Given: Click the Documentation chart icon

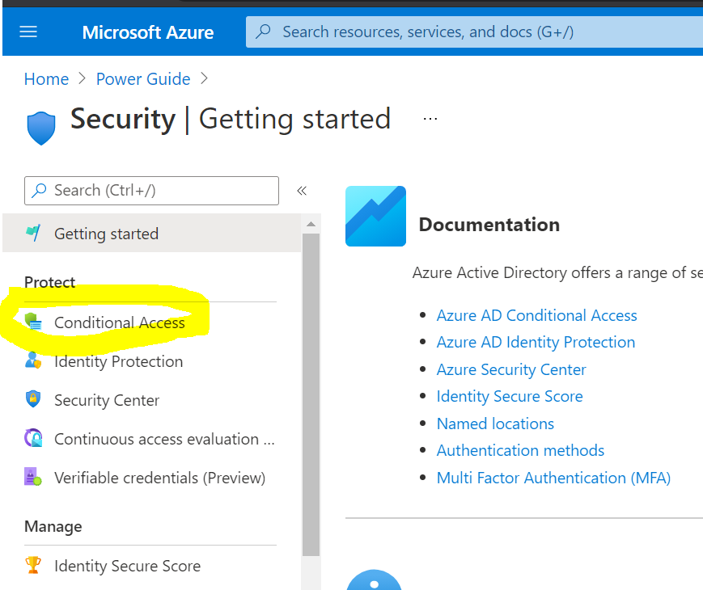Looking at the screenshot, I should click(x=375, y=216).
